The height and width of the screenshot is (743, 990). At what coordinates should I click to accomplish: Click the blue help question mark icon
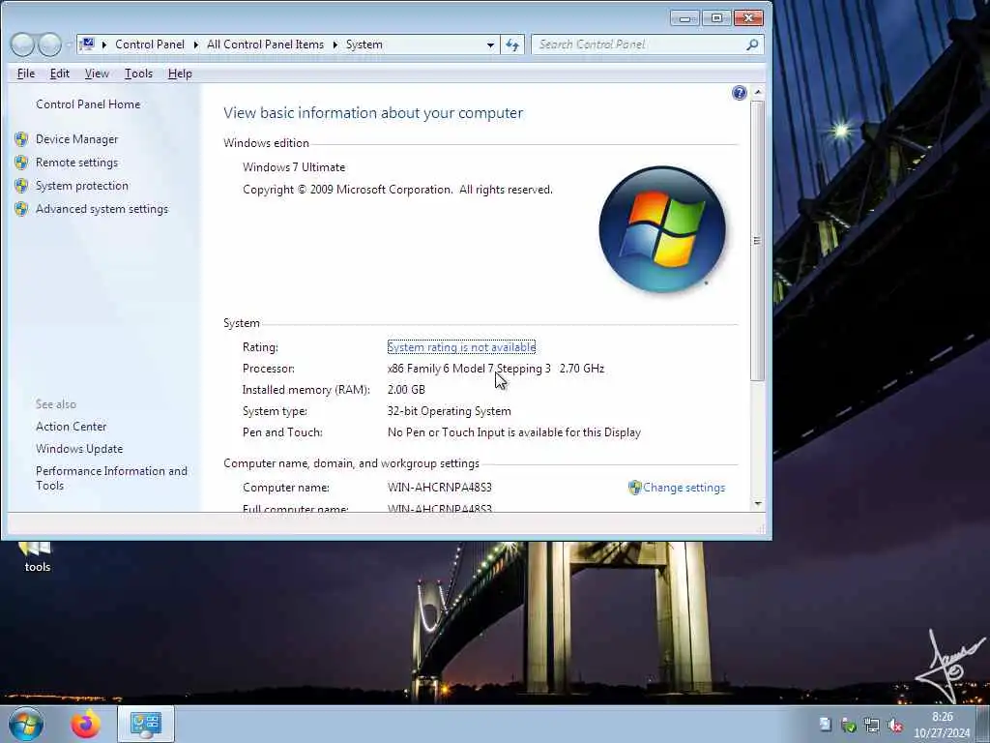[740, 94]
